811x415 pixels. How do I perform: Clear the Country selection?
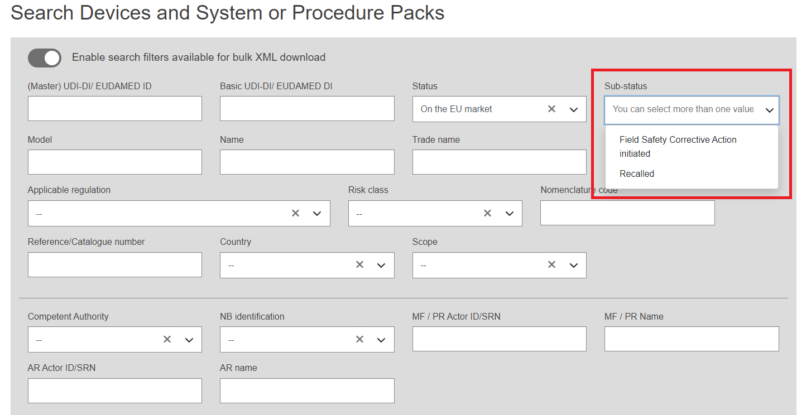pyautogui.click(x=360, y=264)
